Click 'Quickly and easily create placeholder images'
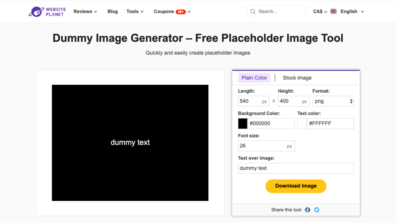Screen dimensions: 396x223 click(x=198, y=53)
